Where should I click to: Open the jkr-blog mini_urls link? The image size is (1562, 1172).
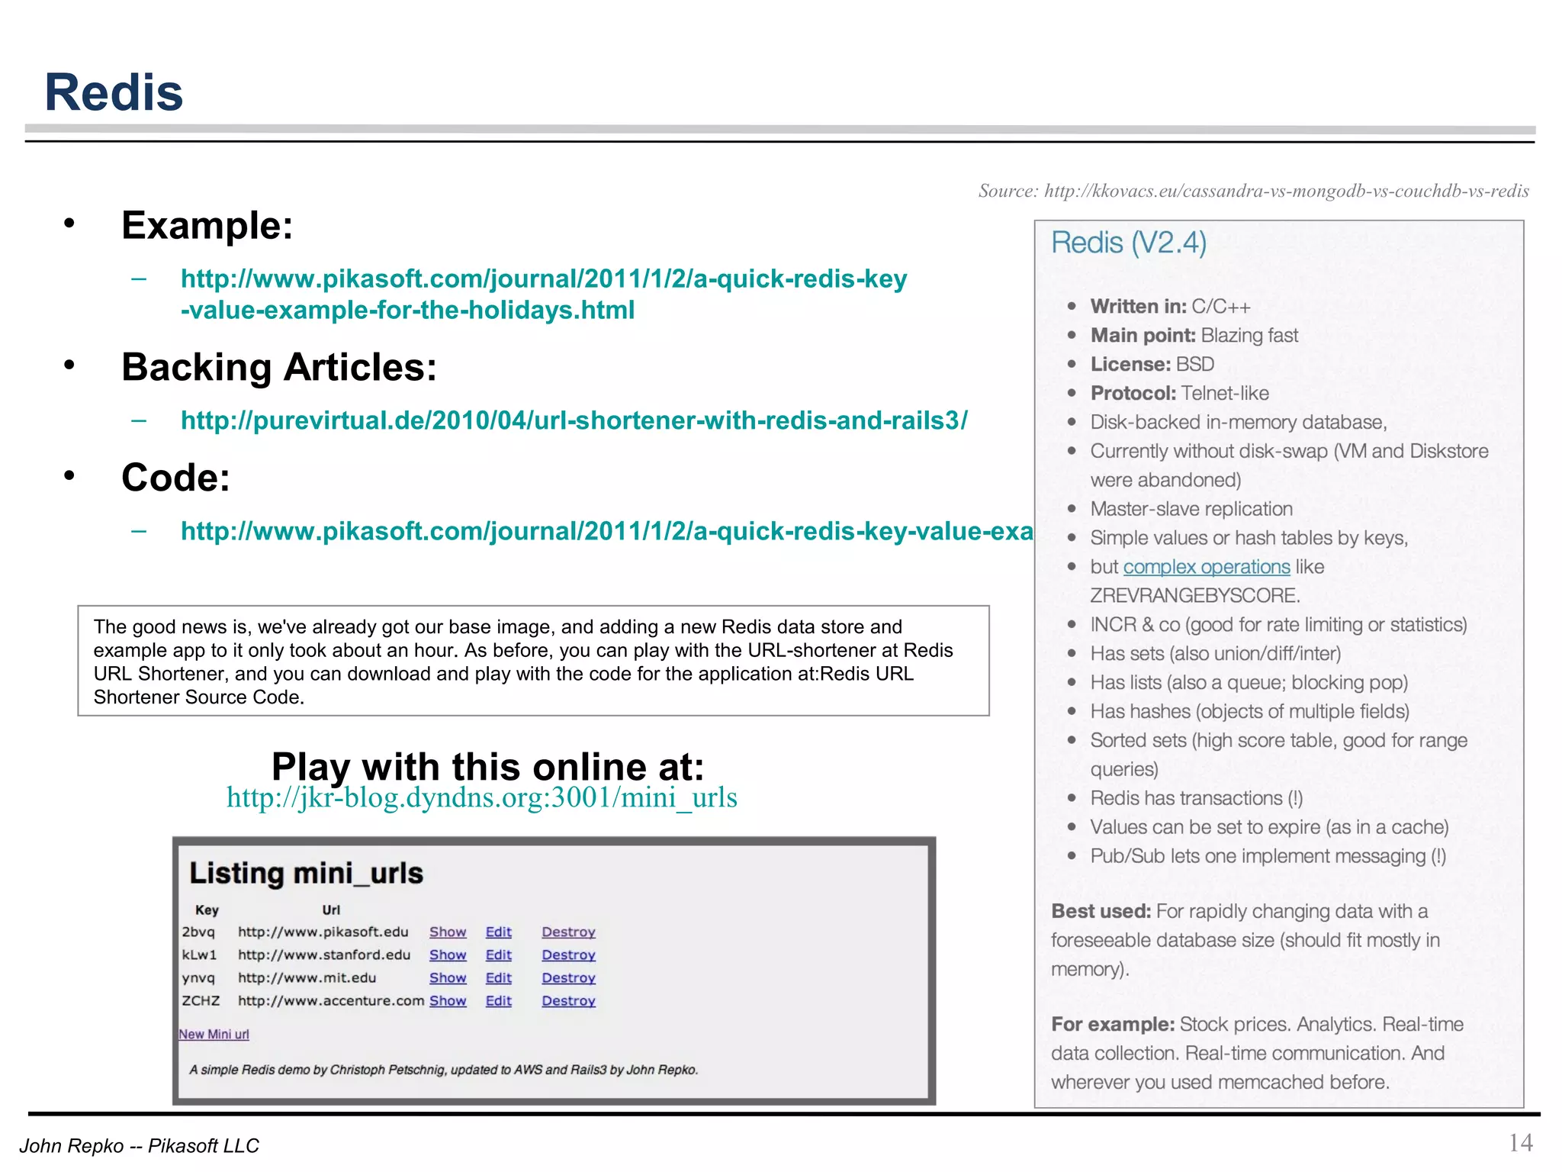tap(481, 798)
